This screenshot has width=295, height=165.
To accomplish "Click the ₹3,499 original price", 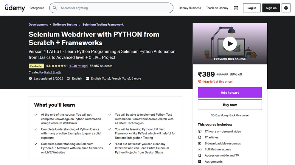I will [x=222, y=74].
